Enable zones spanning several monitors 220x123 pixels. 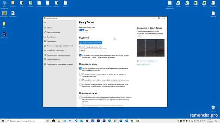[80, 84]
